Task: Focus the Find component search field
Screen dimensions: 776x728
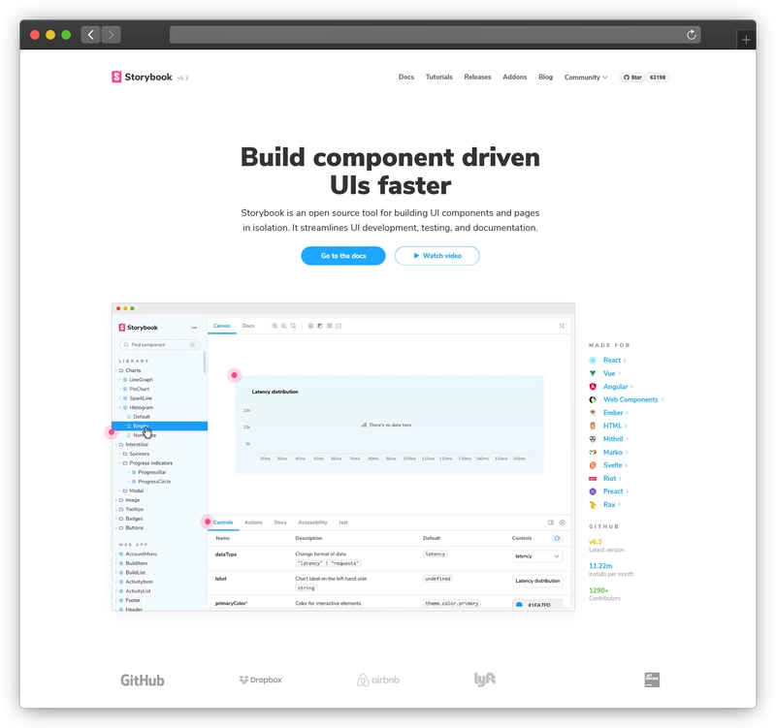Action: coord(159,345)
